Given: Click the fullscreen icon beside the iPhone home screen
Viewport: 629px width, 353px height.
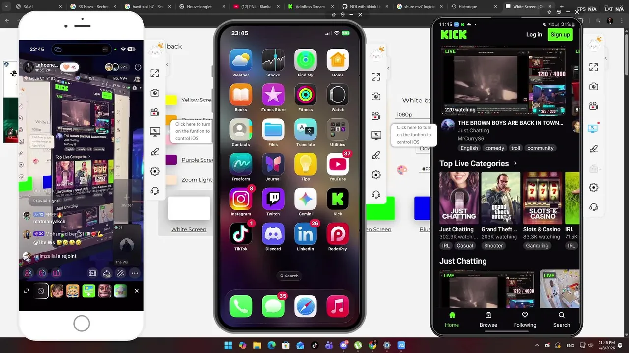Looking at the screenshot, I should click(x=376, y=77).
